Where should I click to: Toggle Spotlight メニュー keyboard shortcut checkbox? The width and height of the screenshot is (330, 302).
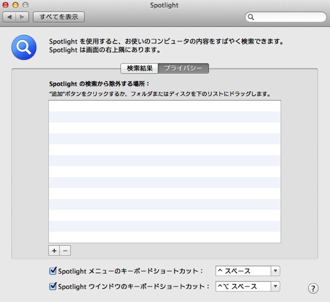(x=53, y=271)
